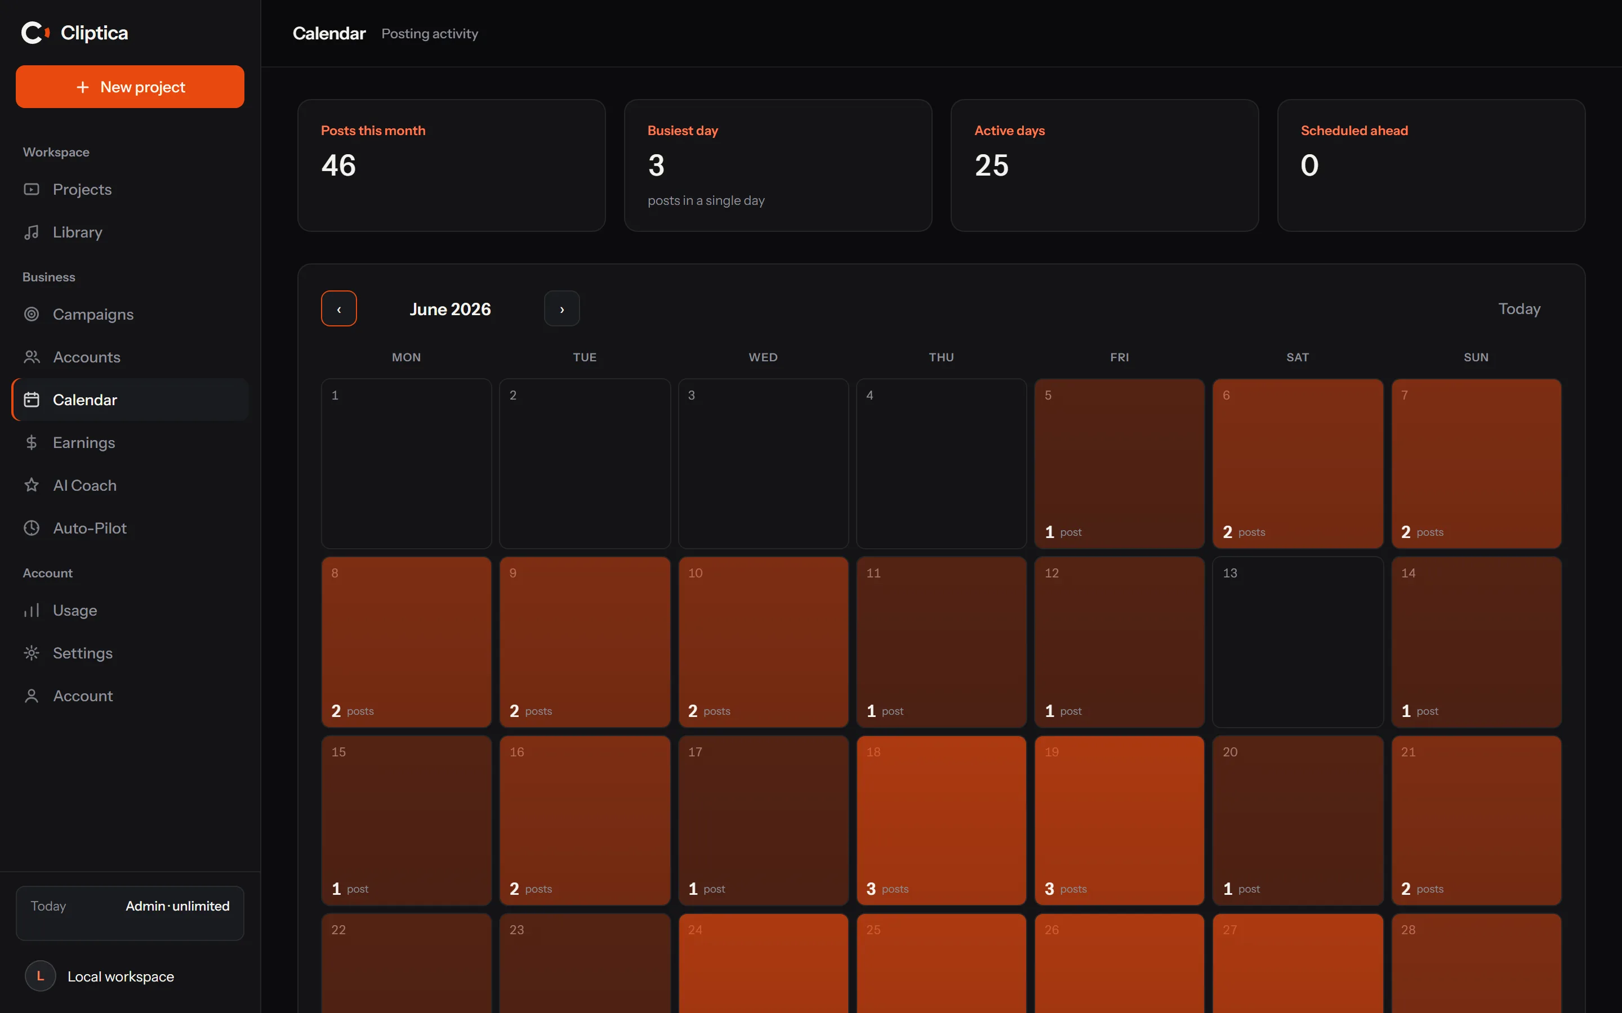The width and height of the screenshot is (1622, 1013).
Task: Open the Account menu item
Action: pyautogui.click(x=130, y=696)
